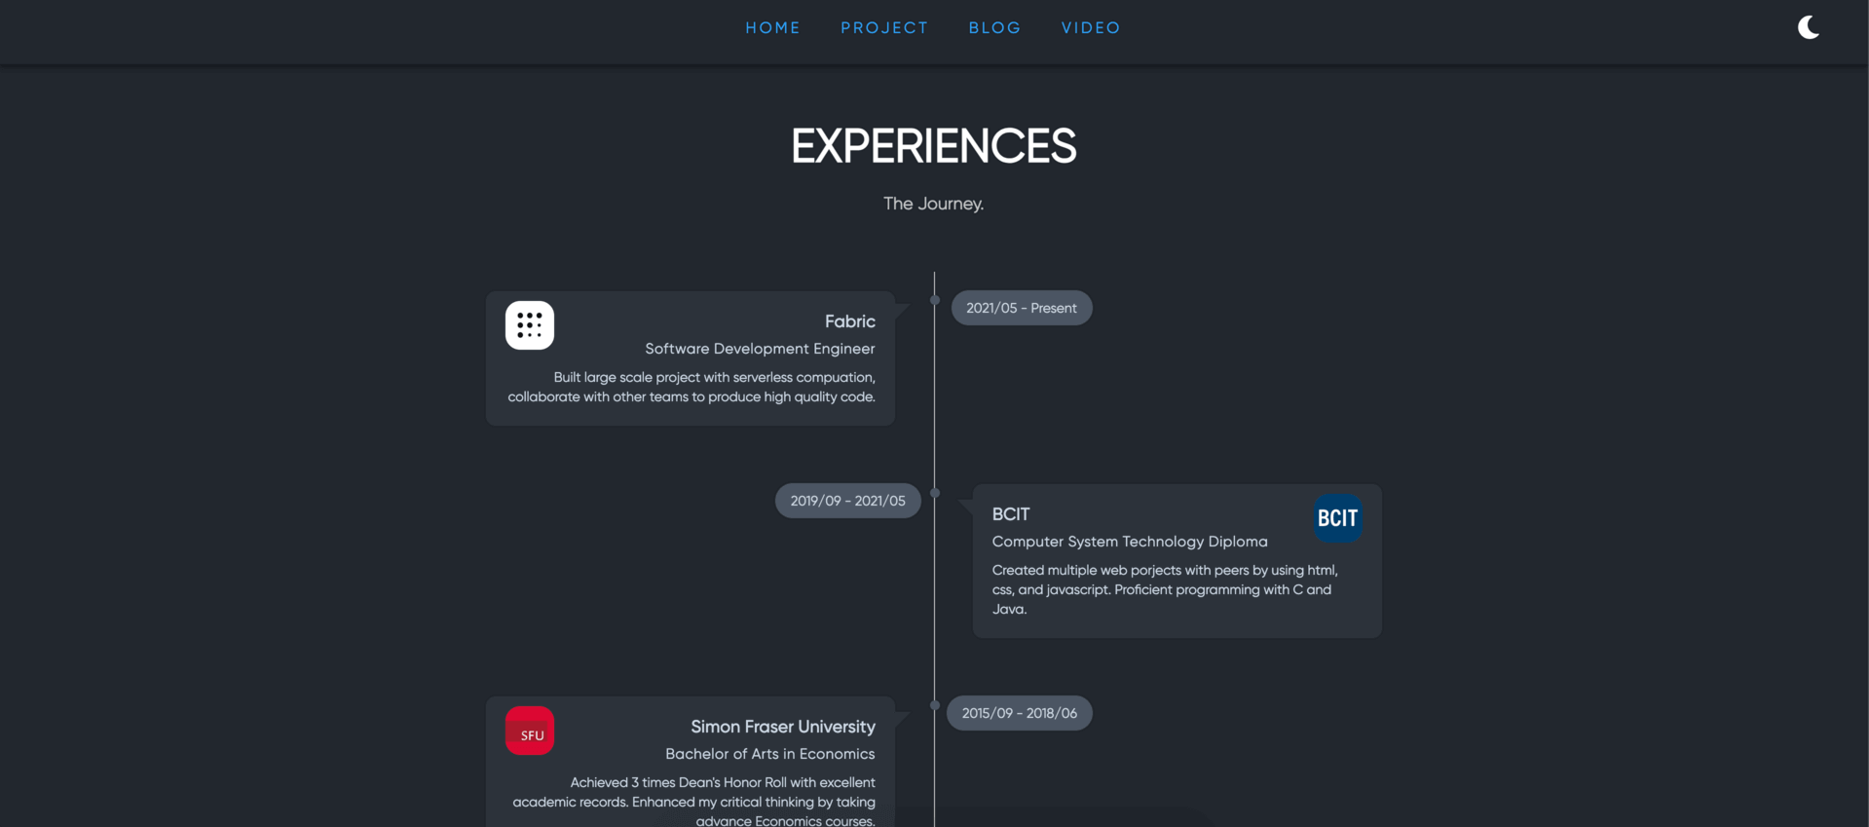Screen dimensions: 1869x827
Task: Click the EXPERIENCES page heading
Action: click(933, 146)
